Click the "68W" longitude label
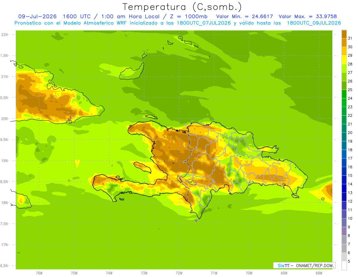 coord(319,273)
